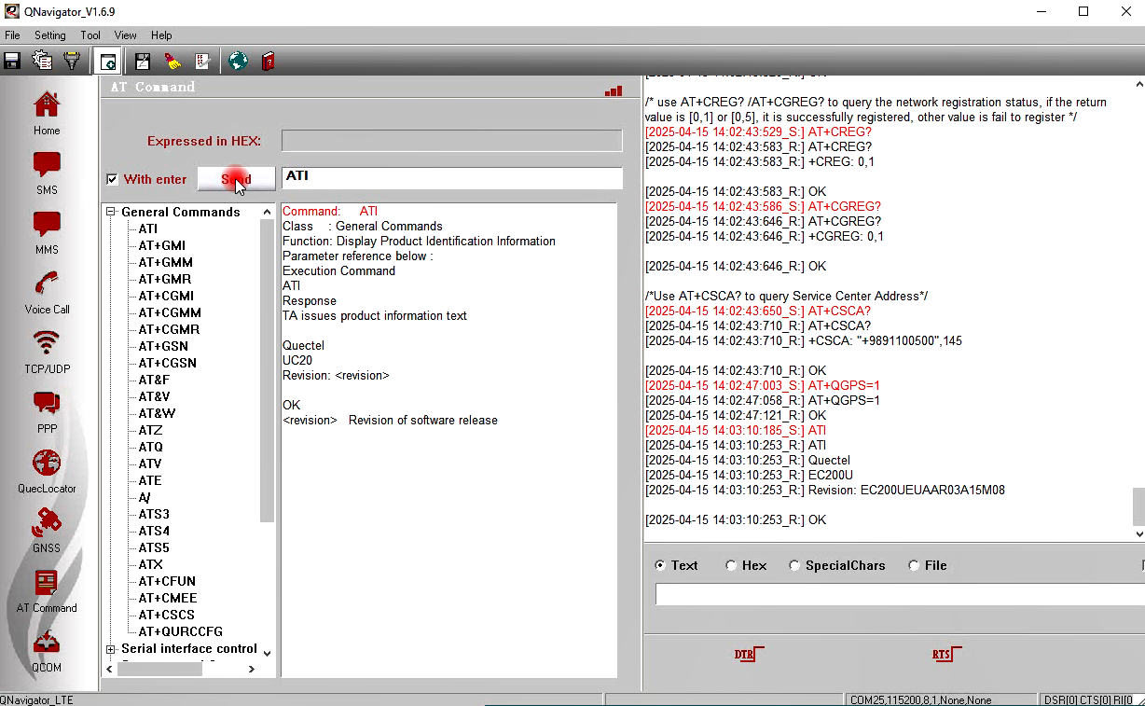This screenshot has width=1145, height=706.
Task: Select the AT+GMI command in the tree
Action: click(x=162, y=245)
